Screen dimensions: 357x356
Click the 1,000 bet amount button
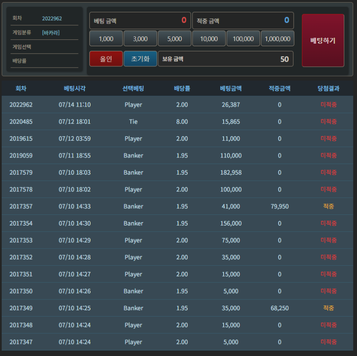click(x=106, y=39)
